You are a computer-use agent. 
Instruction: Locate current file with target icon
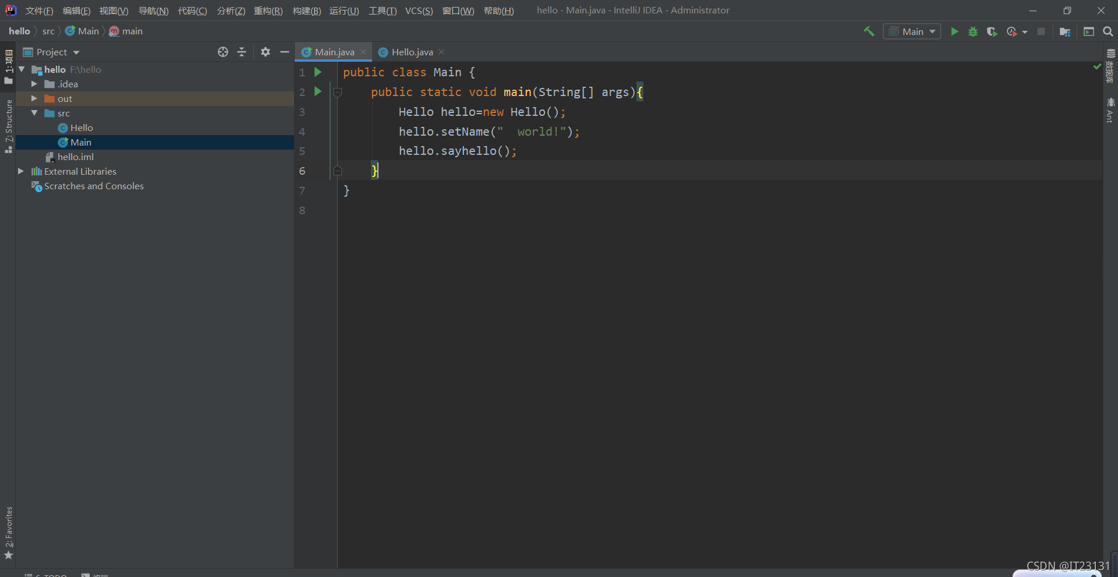coord(223,52)
